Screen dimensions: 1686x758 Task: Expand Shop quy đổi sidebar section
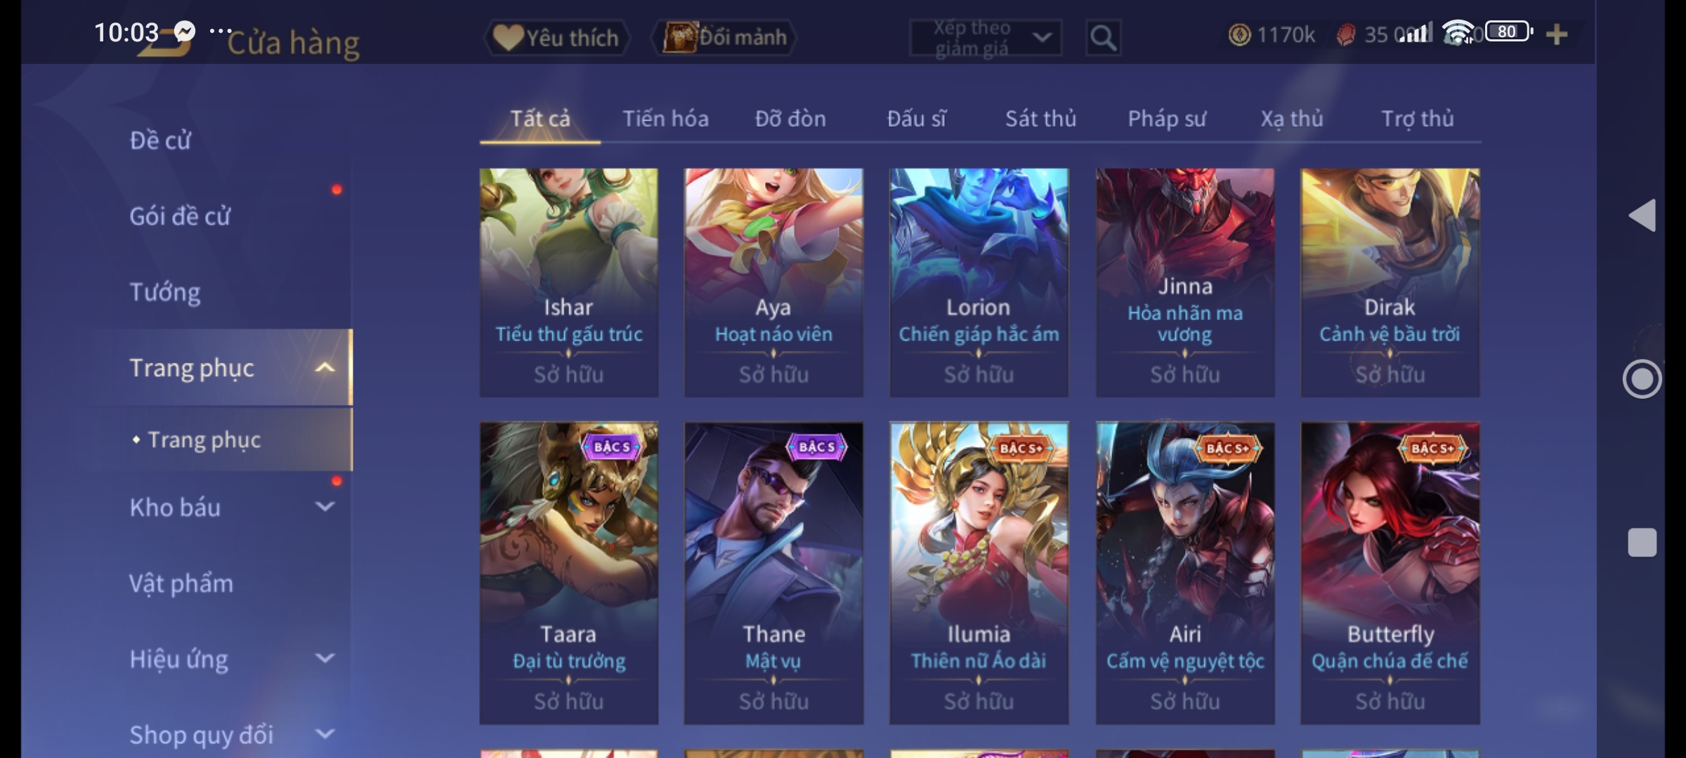325,734
